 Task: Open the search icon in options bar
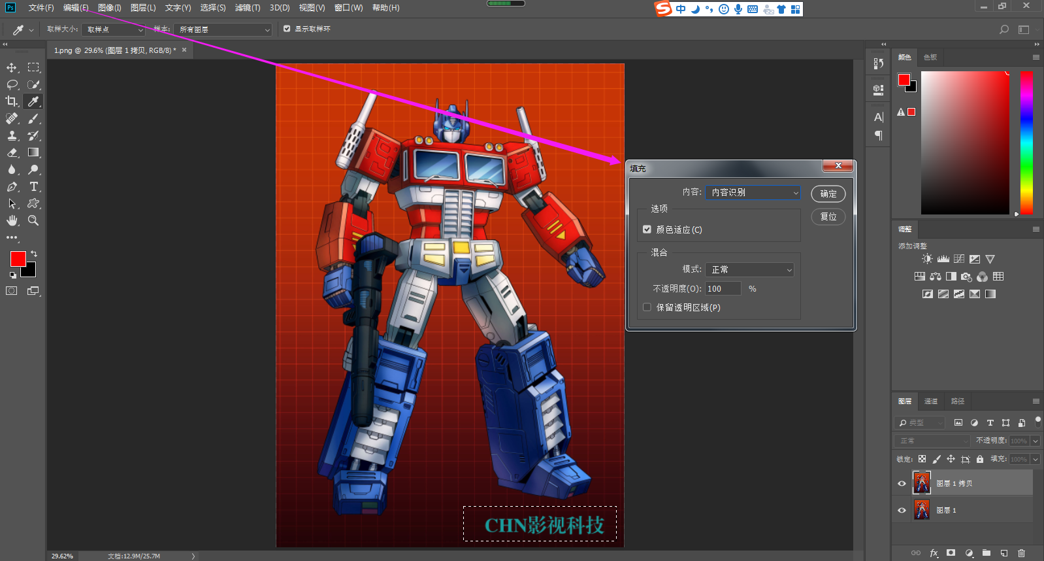tap(1004, 29)
